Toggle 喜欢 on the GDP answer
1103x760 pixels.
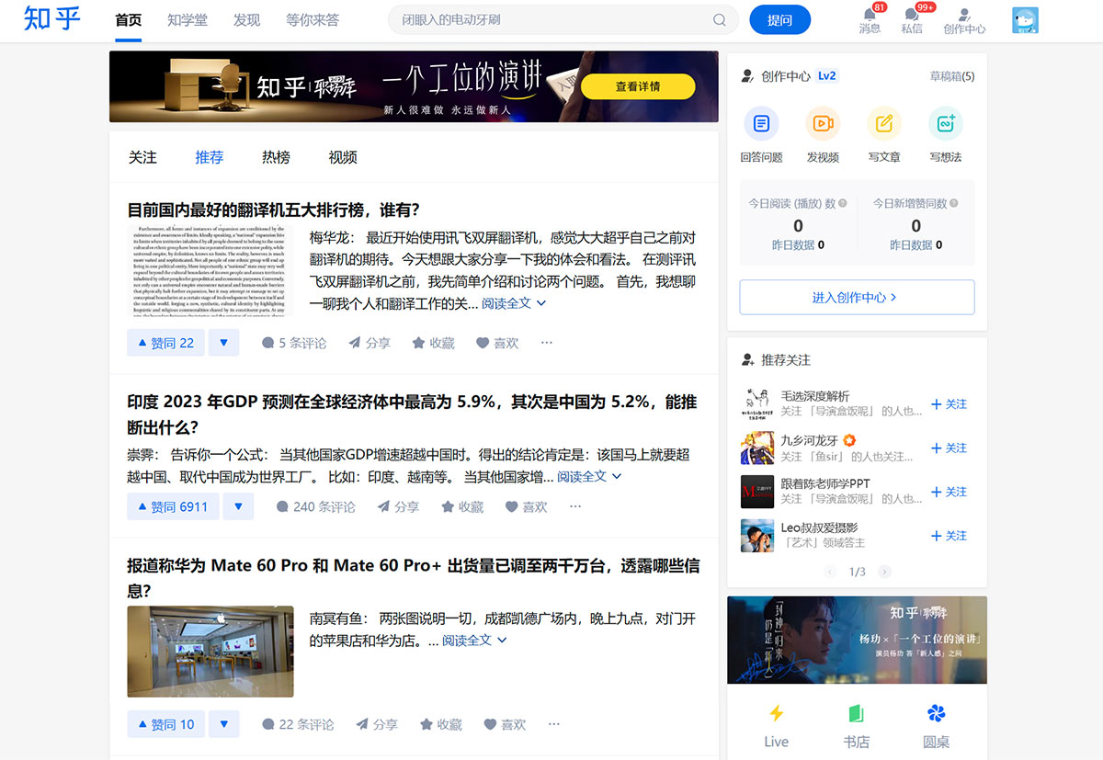(526, 506)
